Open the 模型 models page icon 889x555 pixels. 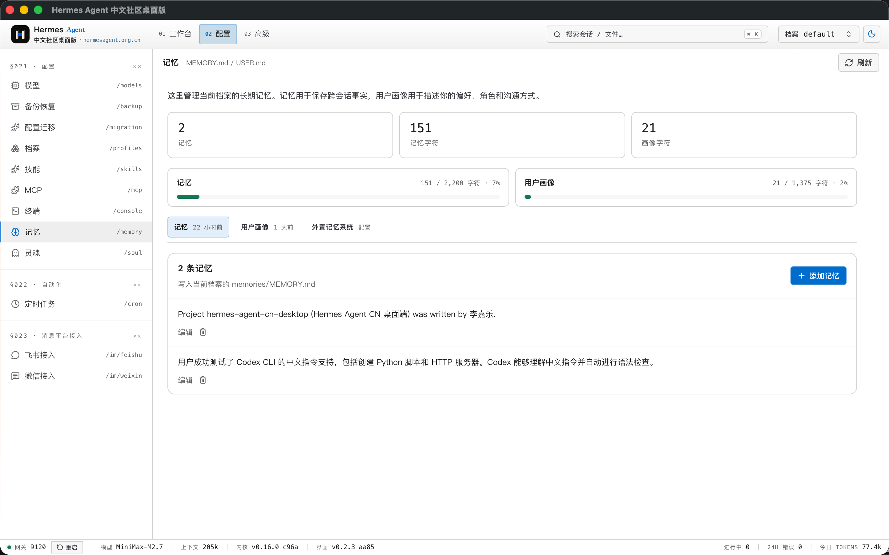(x=15, y=86)
